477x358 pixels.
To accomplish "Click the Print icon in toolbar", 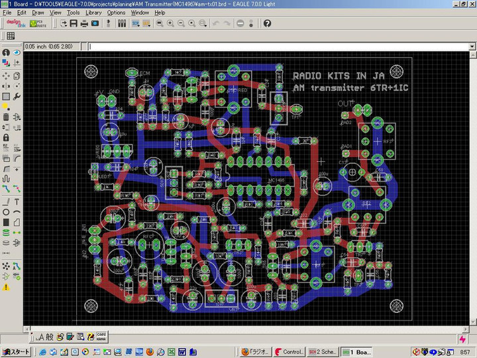I will (x=84, y=23).
